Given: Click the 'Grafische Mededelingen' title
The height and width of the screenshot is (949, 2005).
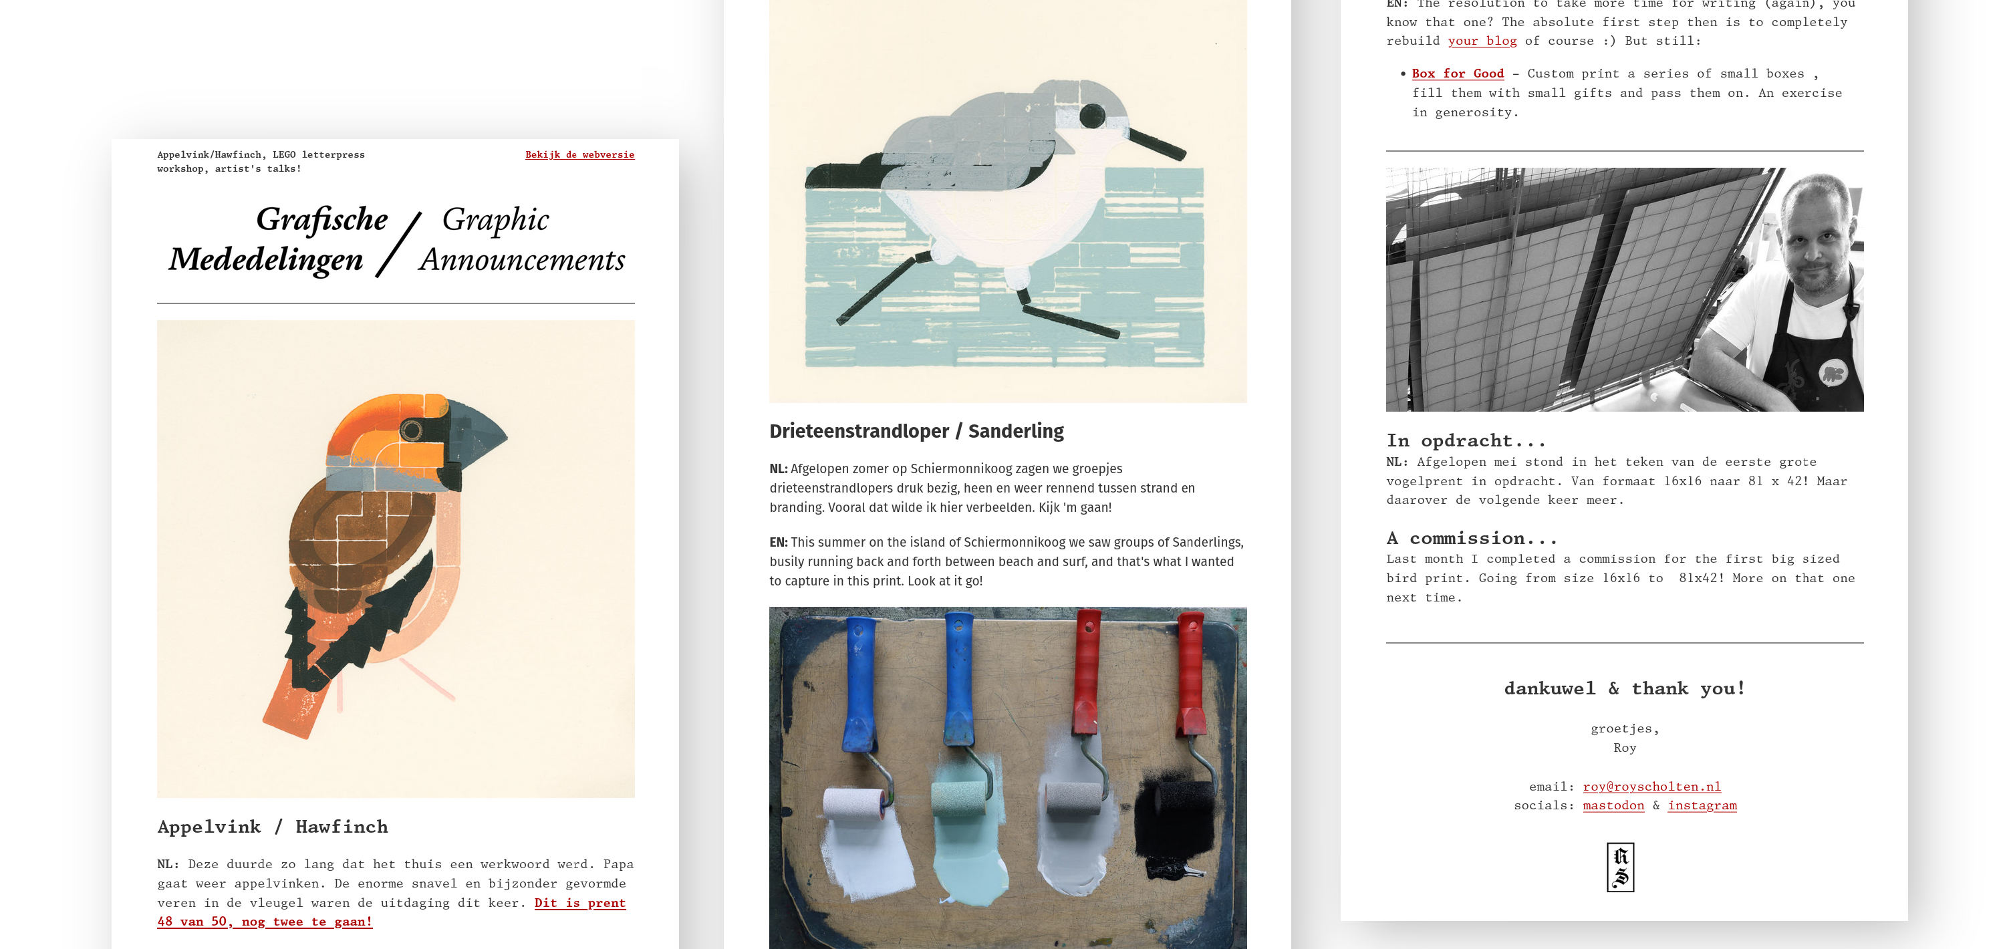Looking at the screenshot, I should click(278, 240).
